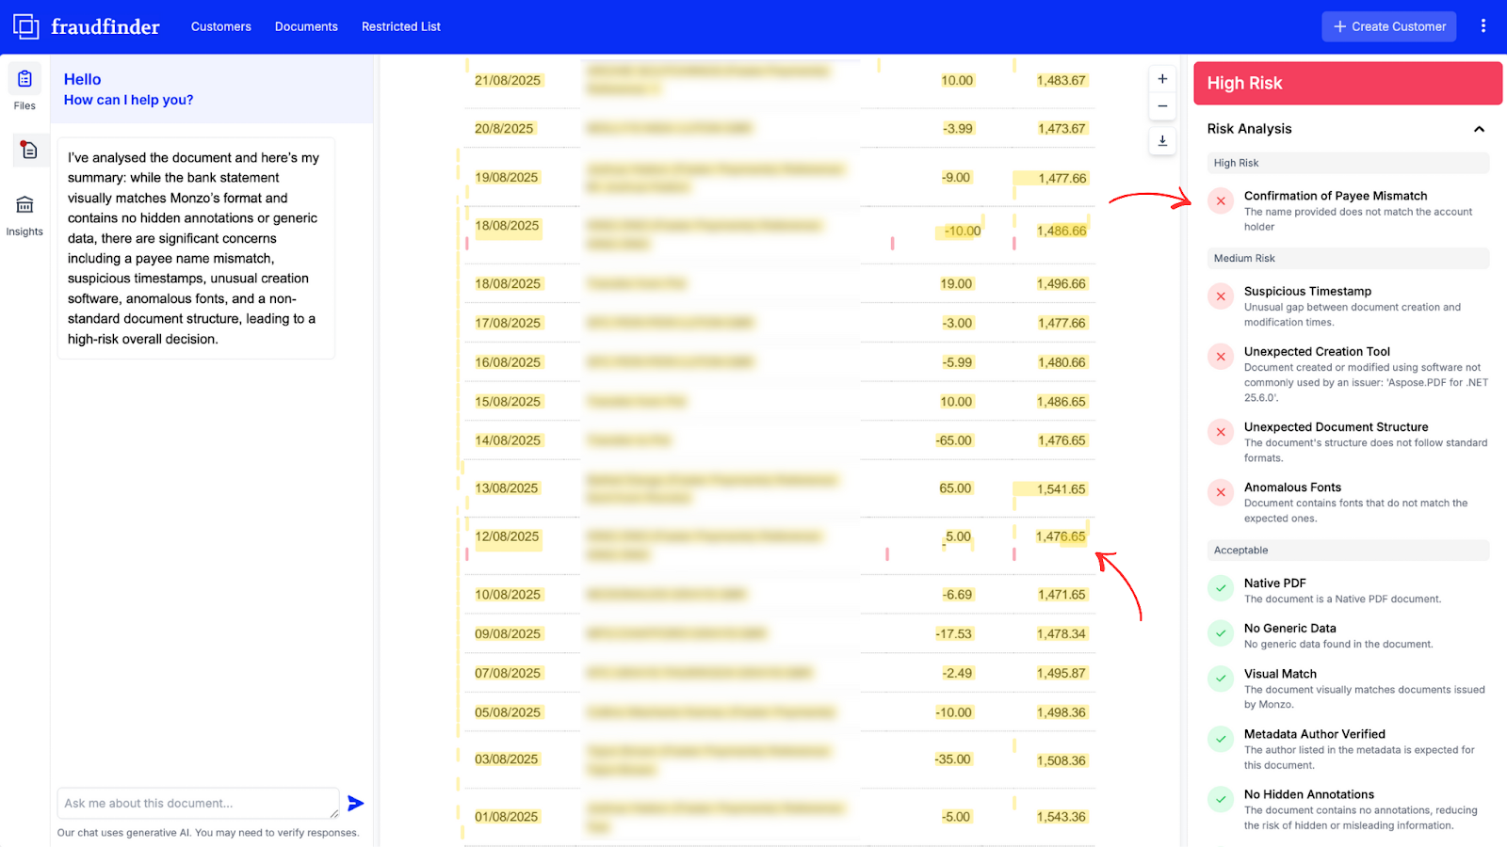The image size is (1507, 847).
Task: Click the 1,508.36 balance cell
Action: pyautogui.click(x=1061, y=760)
